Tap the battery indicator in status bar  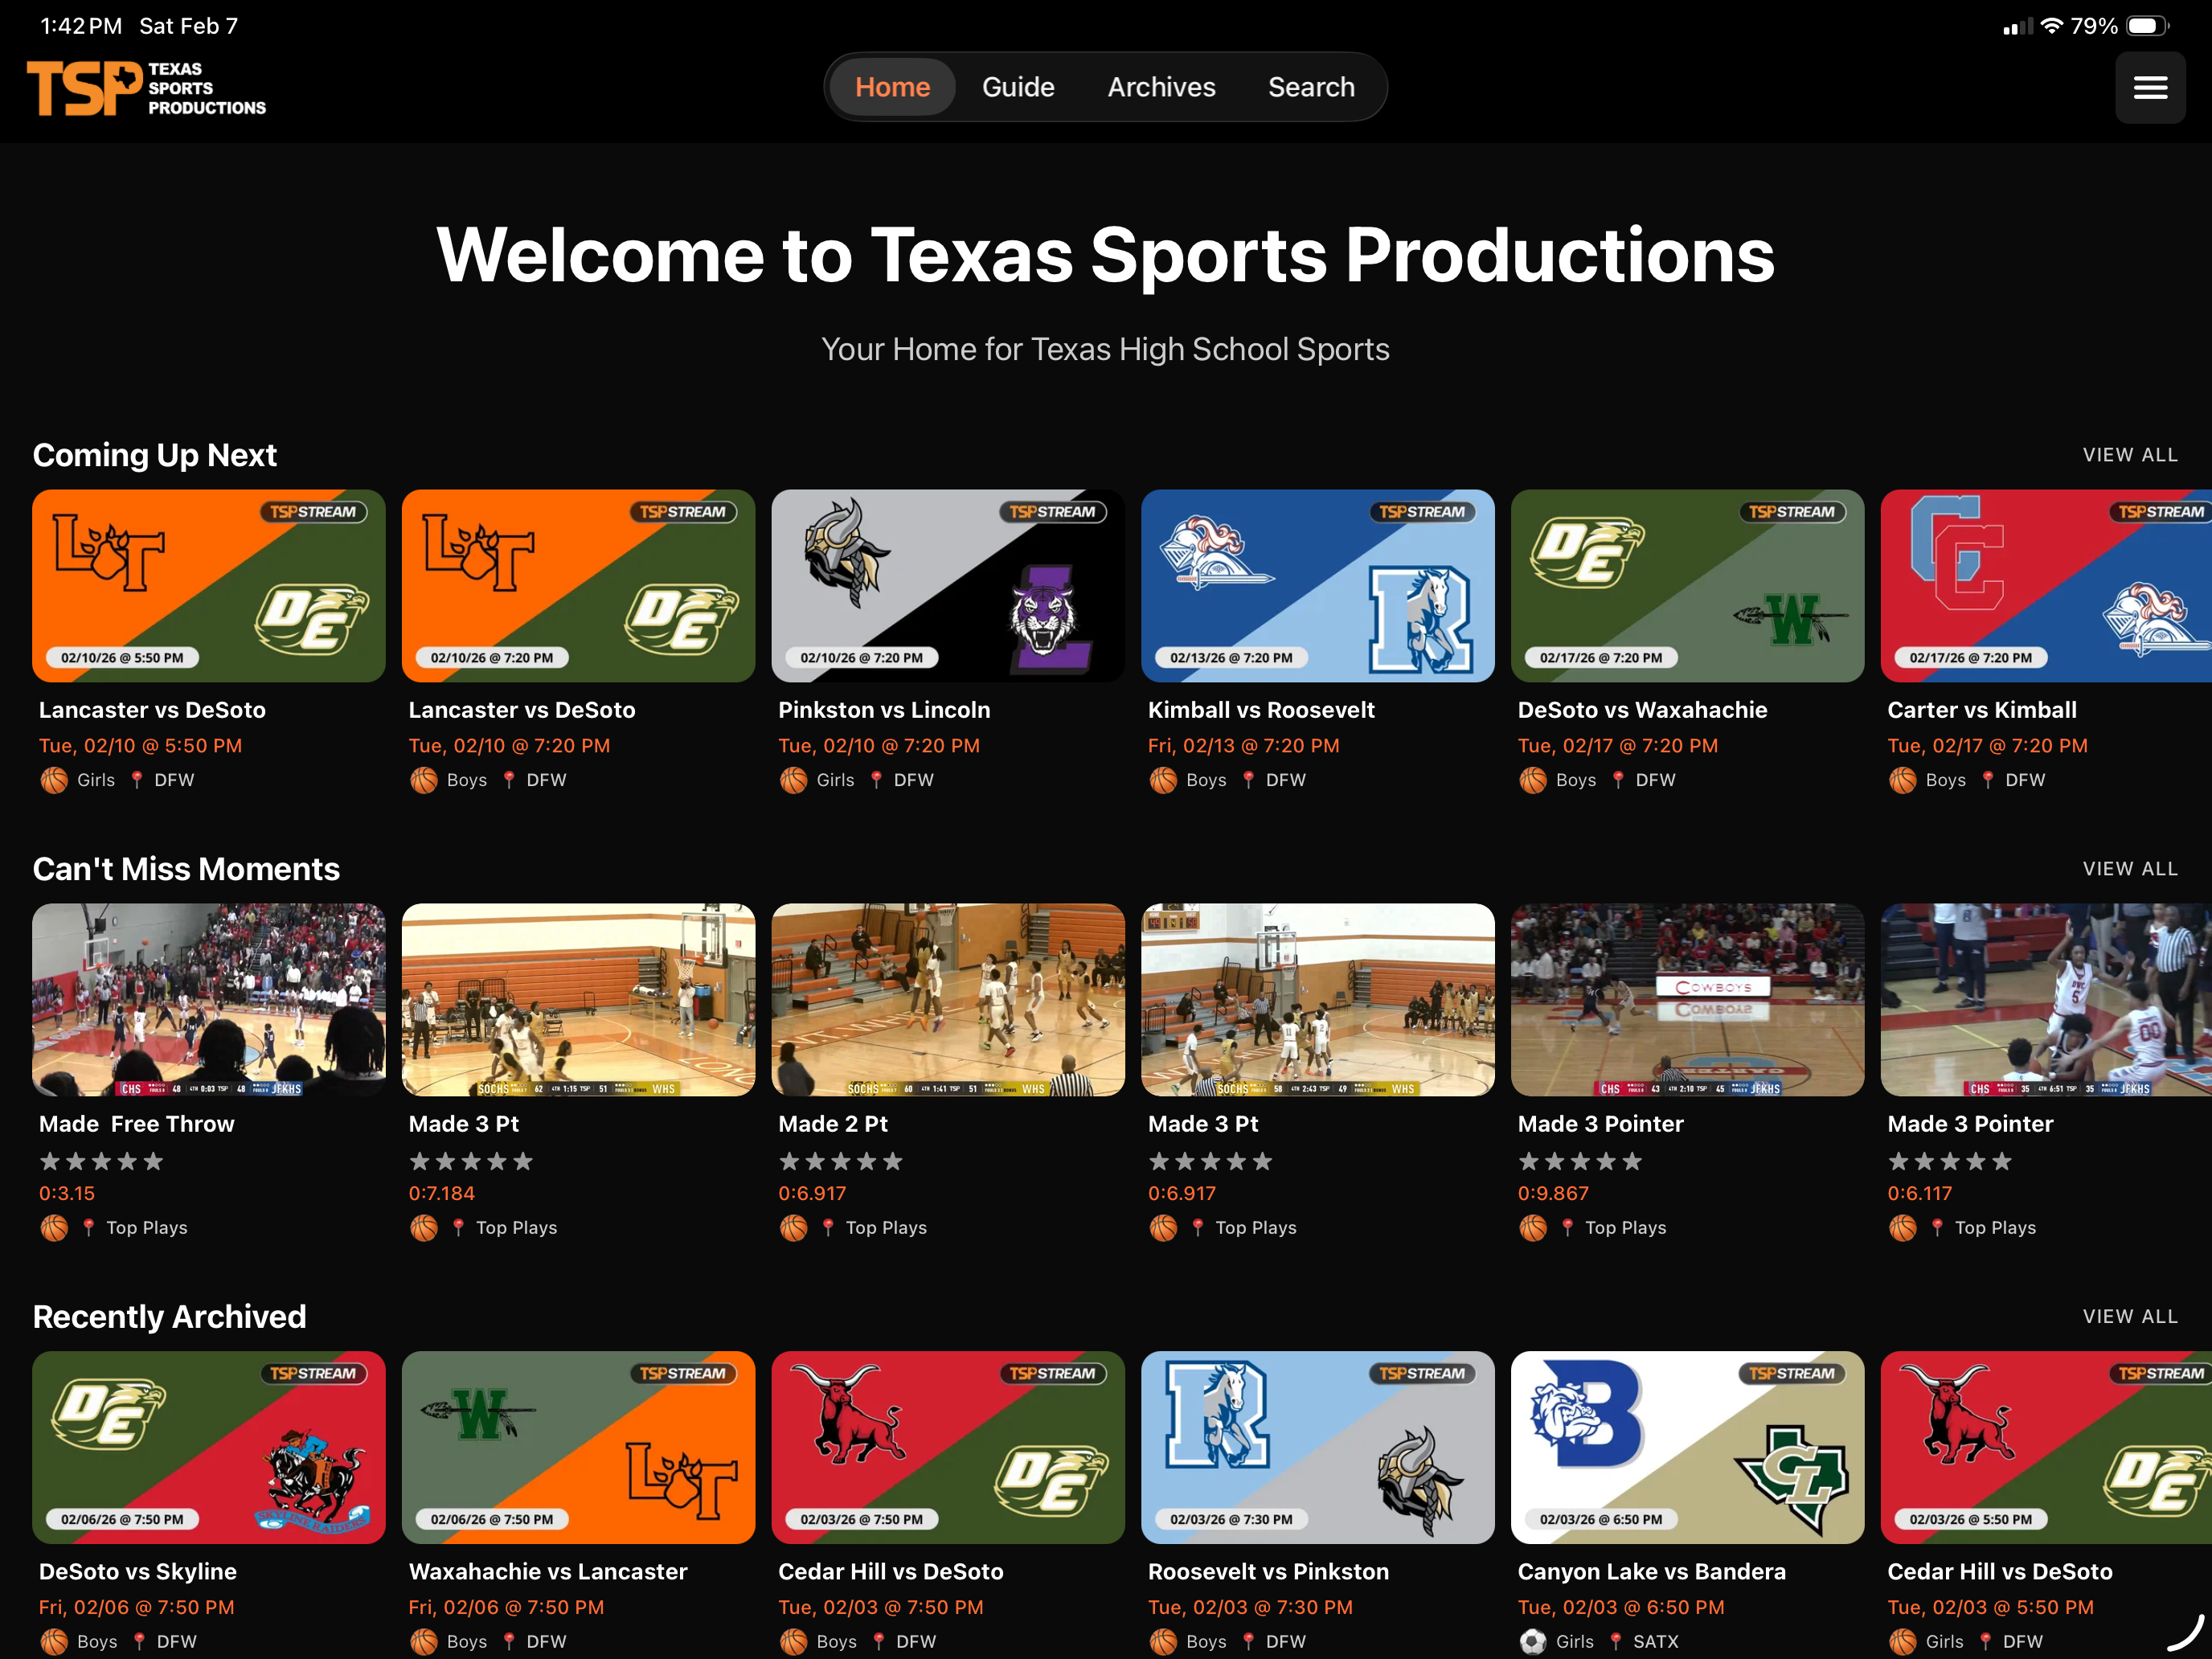tap(2146, 26)
